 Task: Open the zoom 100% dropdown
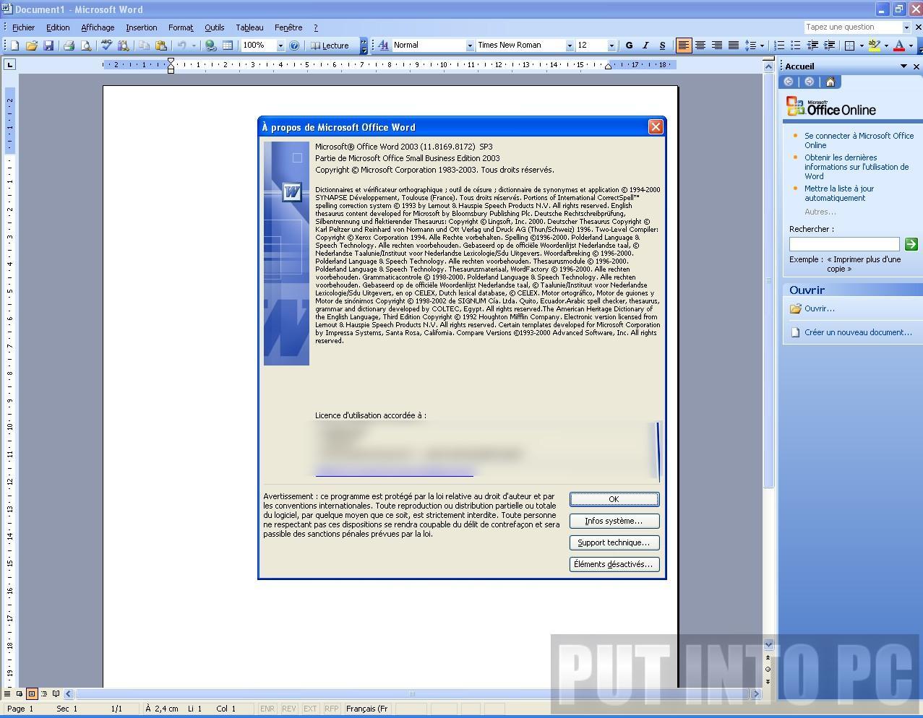coord(280,46)
